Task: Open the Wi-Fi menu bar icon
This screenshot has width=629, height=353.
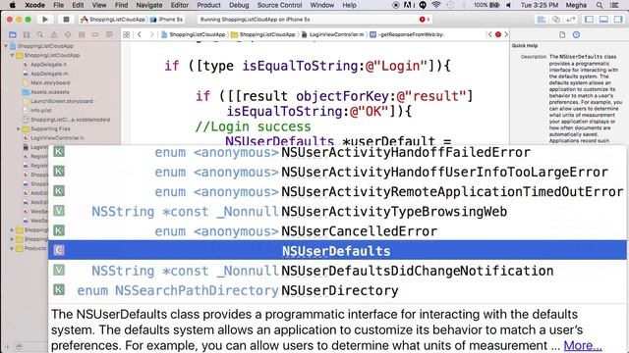Action: pyautogui.click(x=436, y=5)
